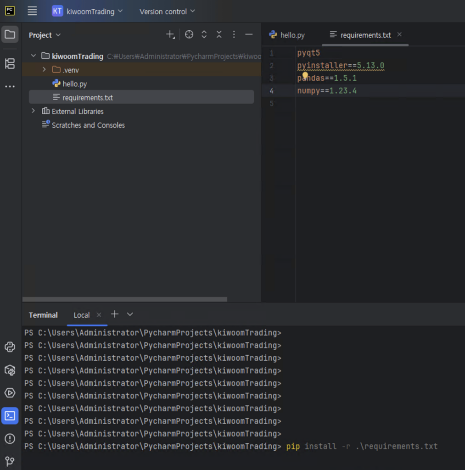
Task: Click the pip install command line in terminal
Action: coord(362,447)
